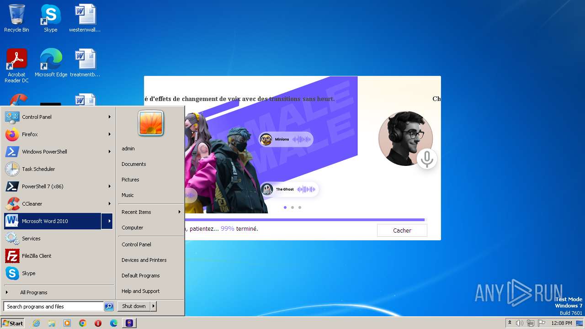This screenshot has height=329, width=585.
Task: Select Acrobat Reader DC desktop icon
Action: 16,66
